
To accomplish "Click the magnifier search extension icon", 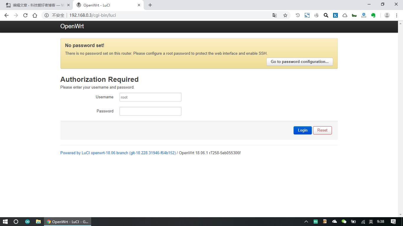I will [x=326, y=15].
